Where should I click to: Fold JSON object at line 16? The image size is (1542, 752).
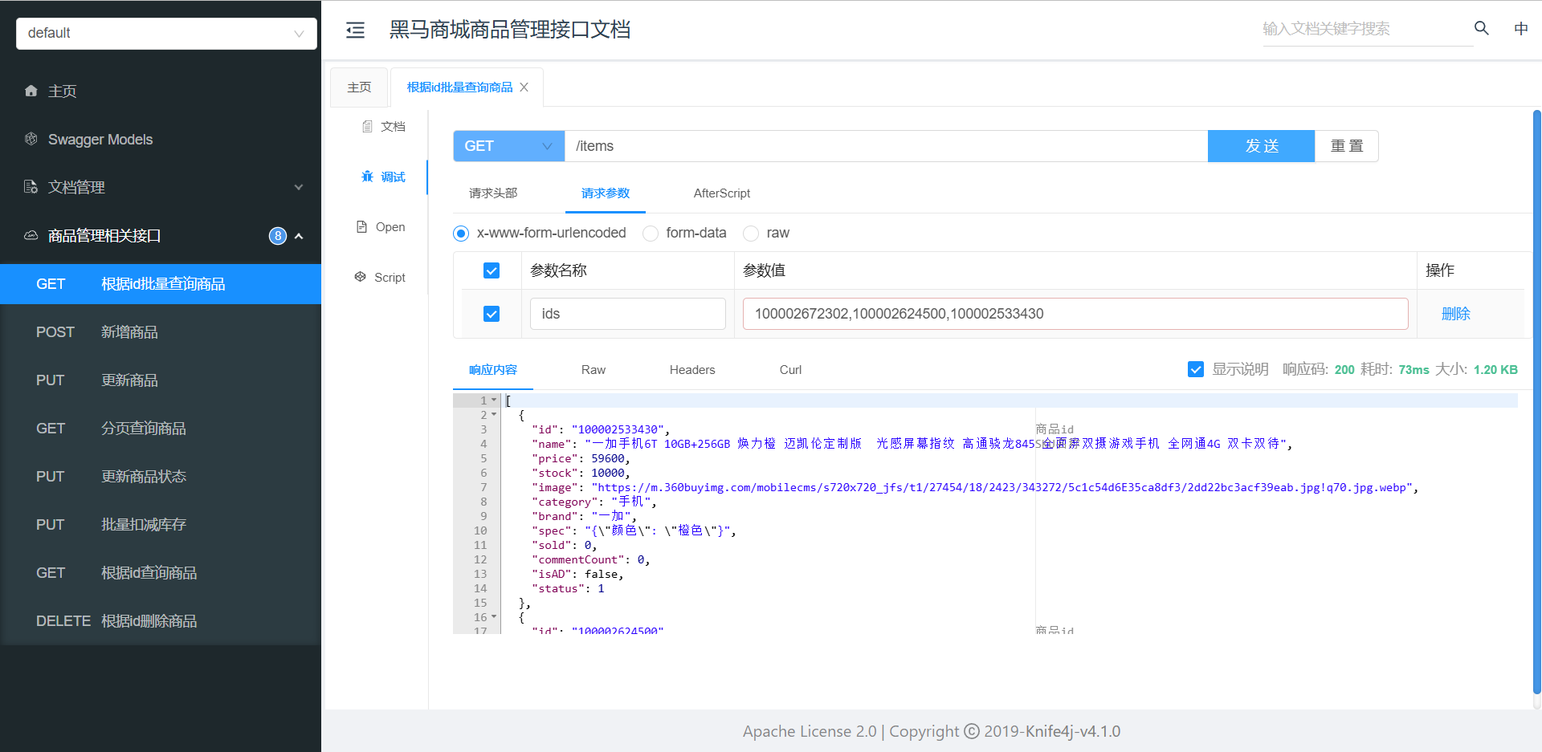tap(494, 616)
